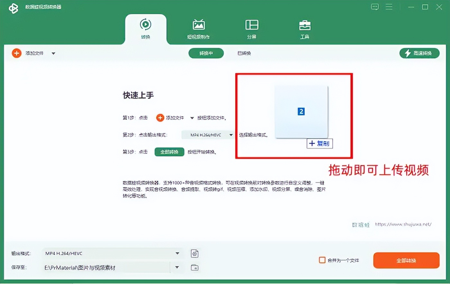450x284 pixels.
Task: Minimize the converter window
Action: (411, 7)
